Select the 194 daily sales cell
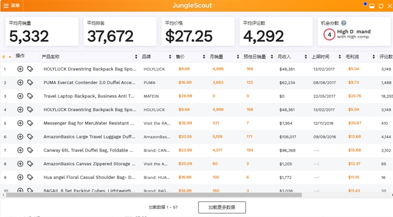The height and width of the screenshot is (217, 393). coord(249,150)
